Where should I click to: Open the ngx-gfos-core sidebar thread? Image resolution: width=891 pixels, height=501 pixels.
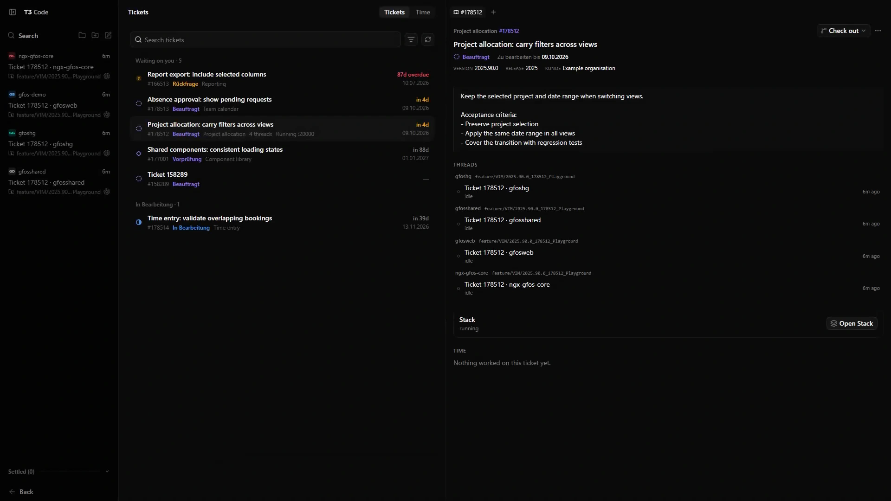(59, 66)
